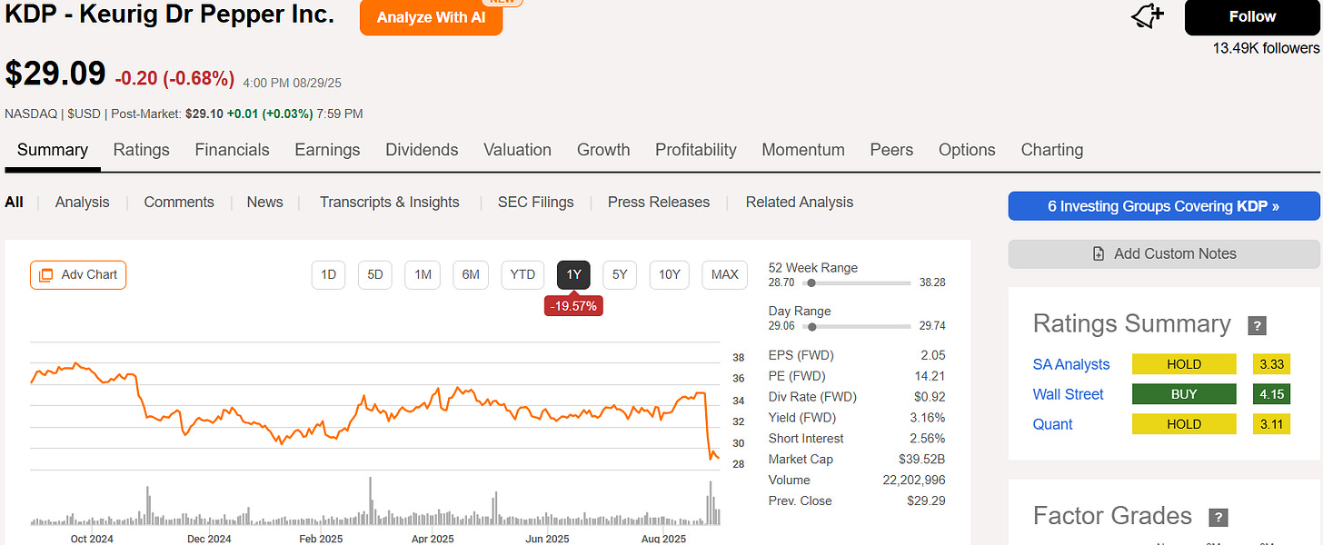Select the 5Y chart range
This screenshot has height=545, width=1323.
pyautogui.click(x=620, y=274)
